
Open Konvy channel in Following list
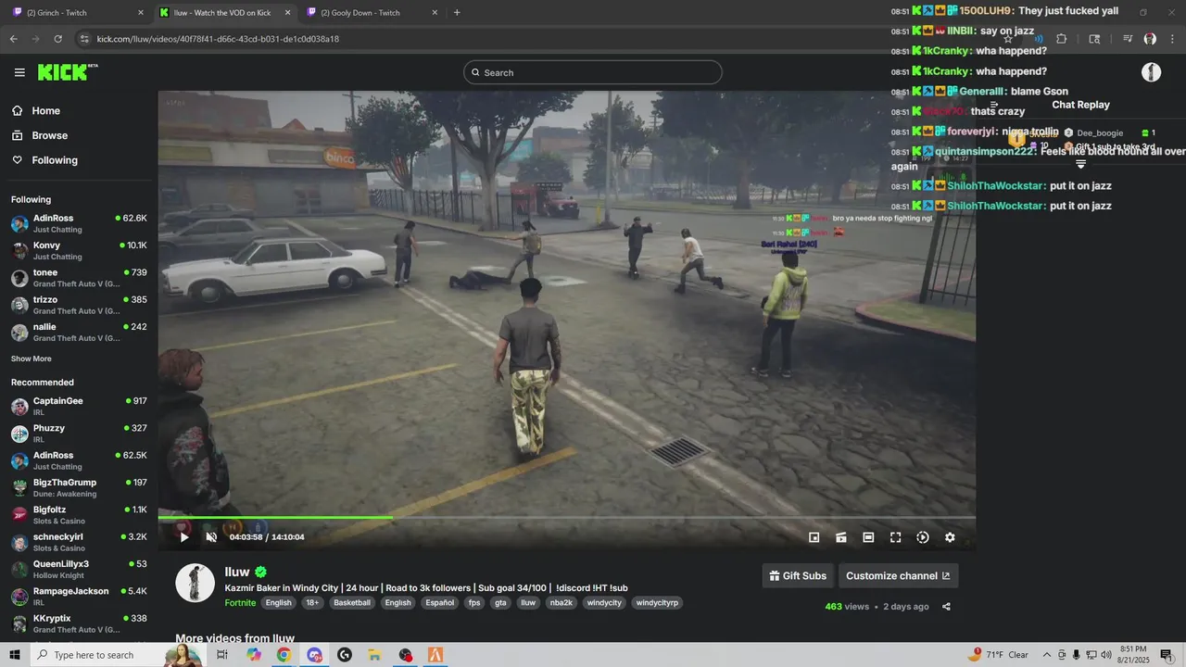[79, 250]
